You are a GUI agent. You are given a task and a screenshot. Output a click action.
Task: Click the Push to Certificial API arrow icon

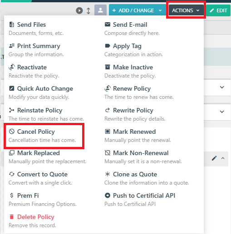pos(108,195)
